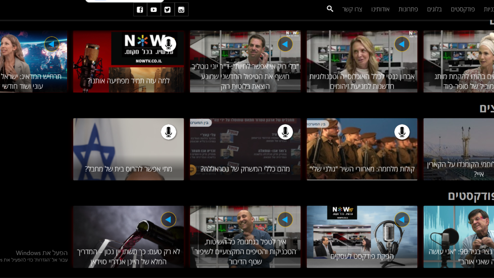Select פתרונות in the top navigation

tap(408, 9)
